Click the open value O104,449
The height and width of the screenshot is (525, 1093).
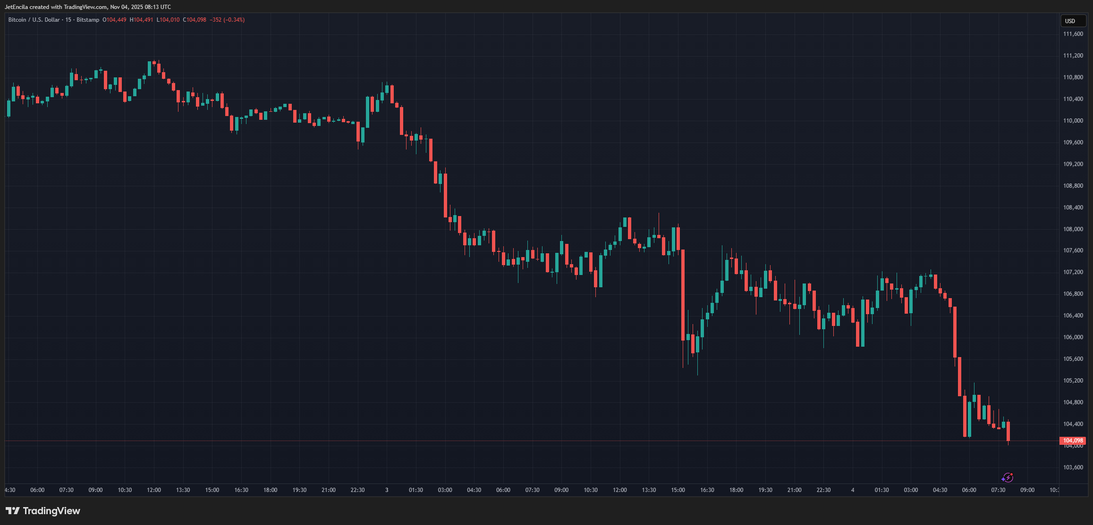[x=114, y=20]
